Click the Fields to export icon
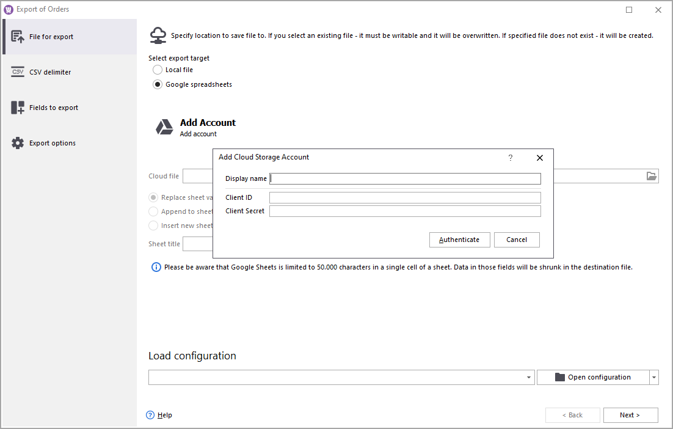This screenshot has height=429, width=673. 18,108
